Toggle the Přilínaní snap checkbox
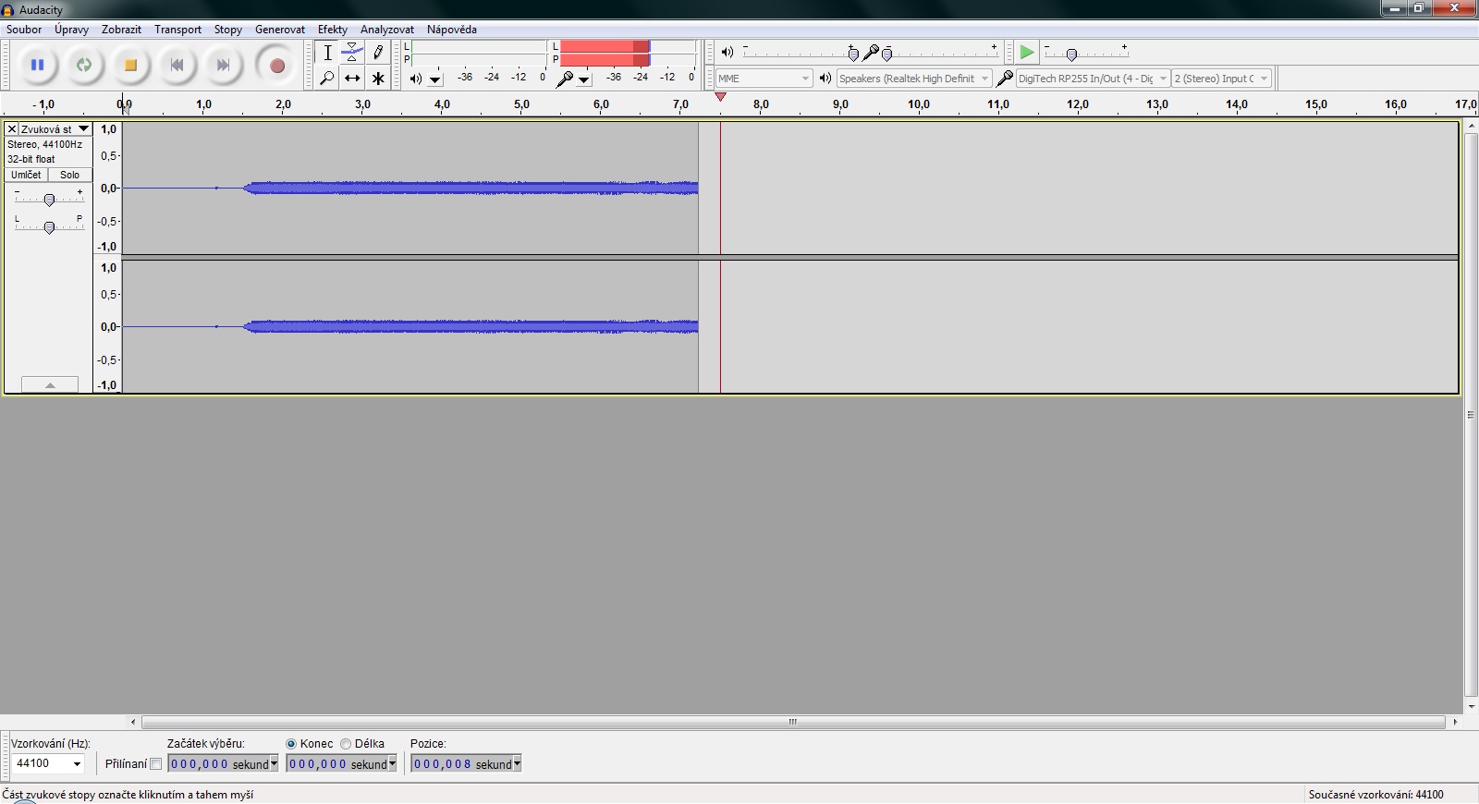 point(155,764)
